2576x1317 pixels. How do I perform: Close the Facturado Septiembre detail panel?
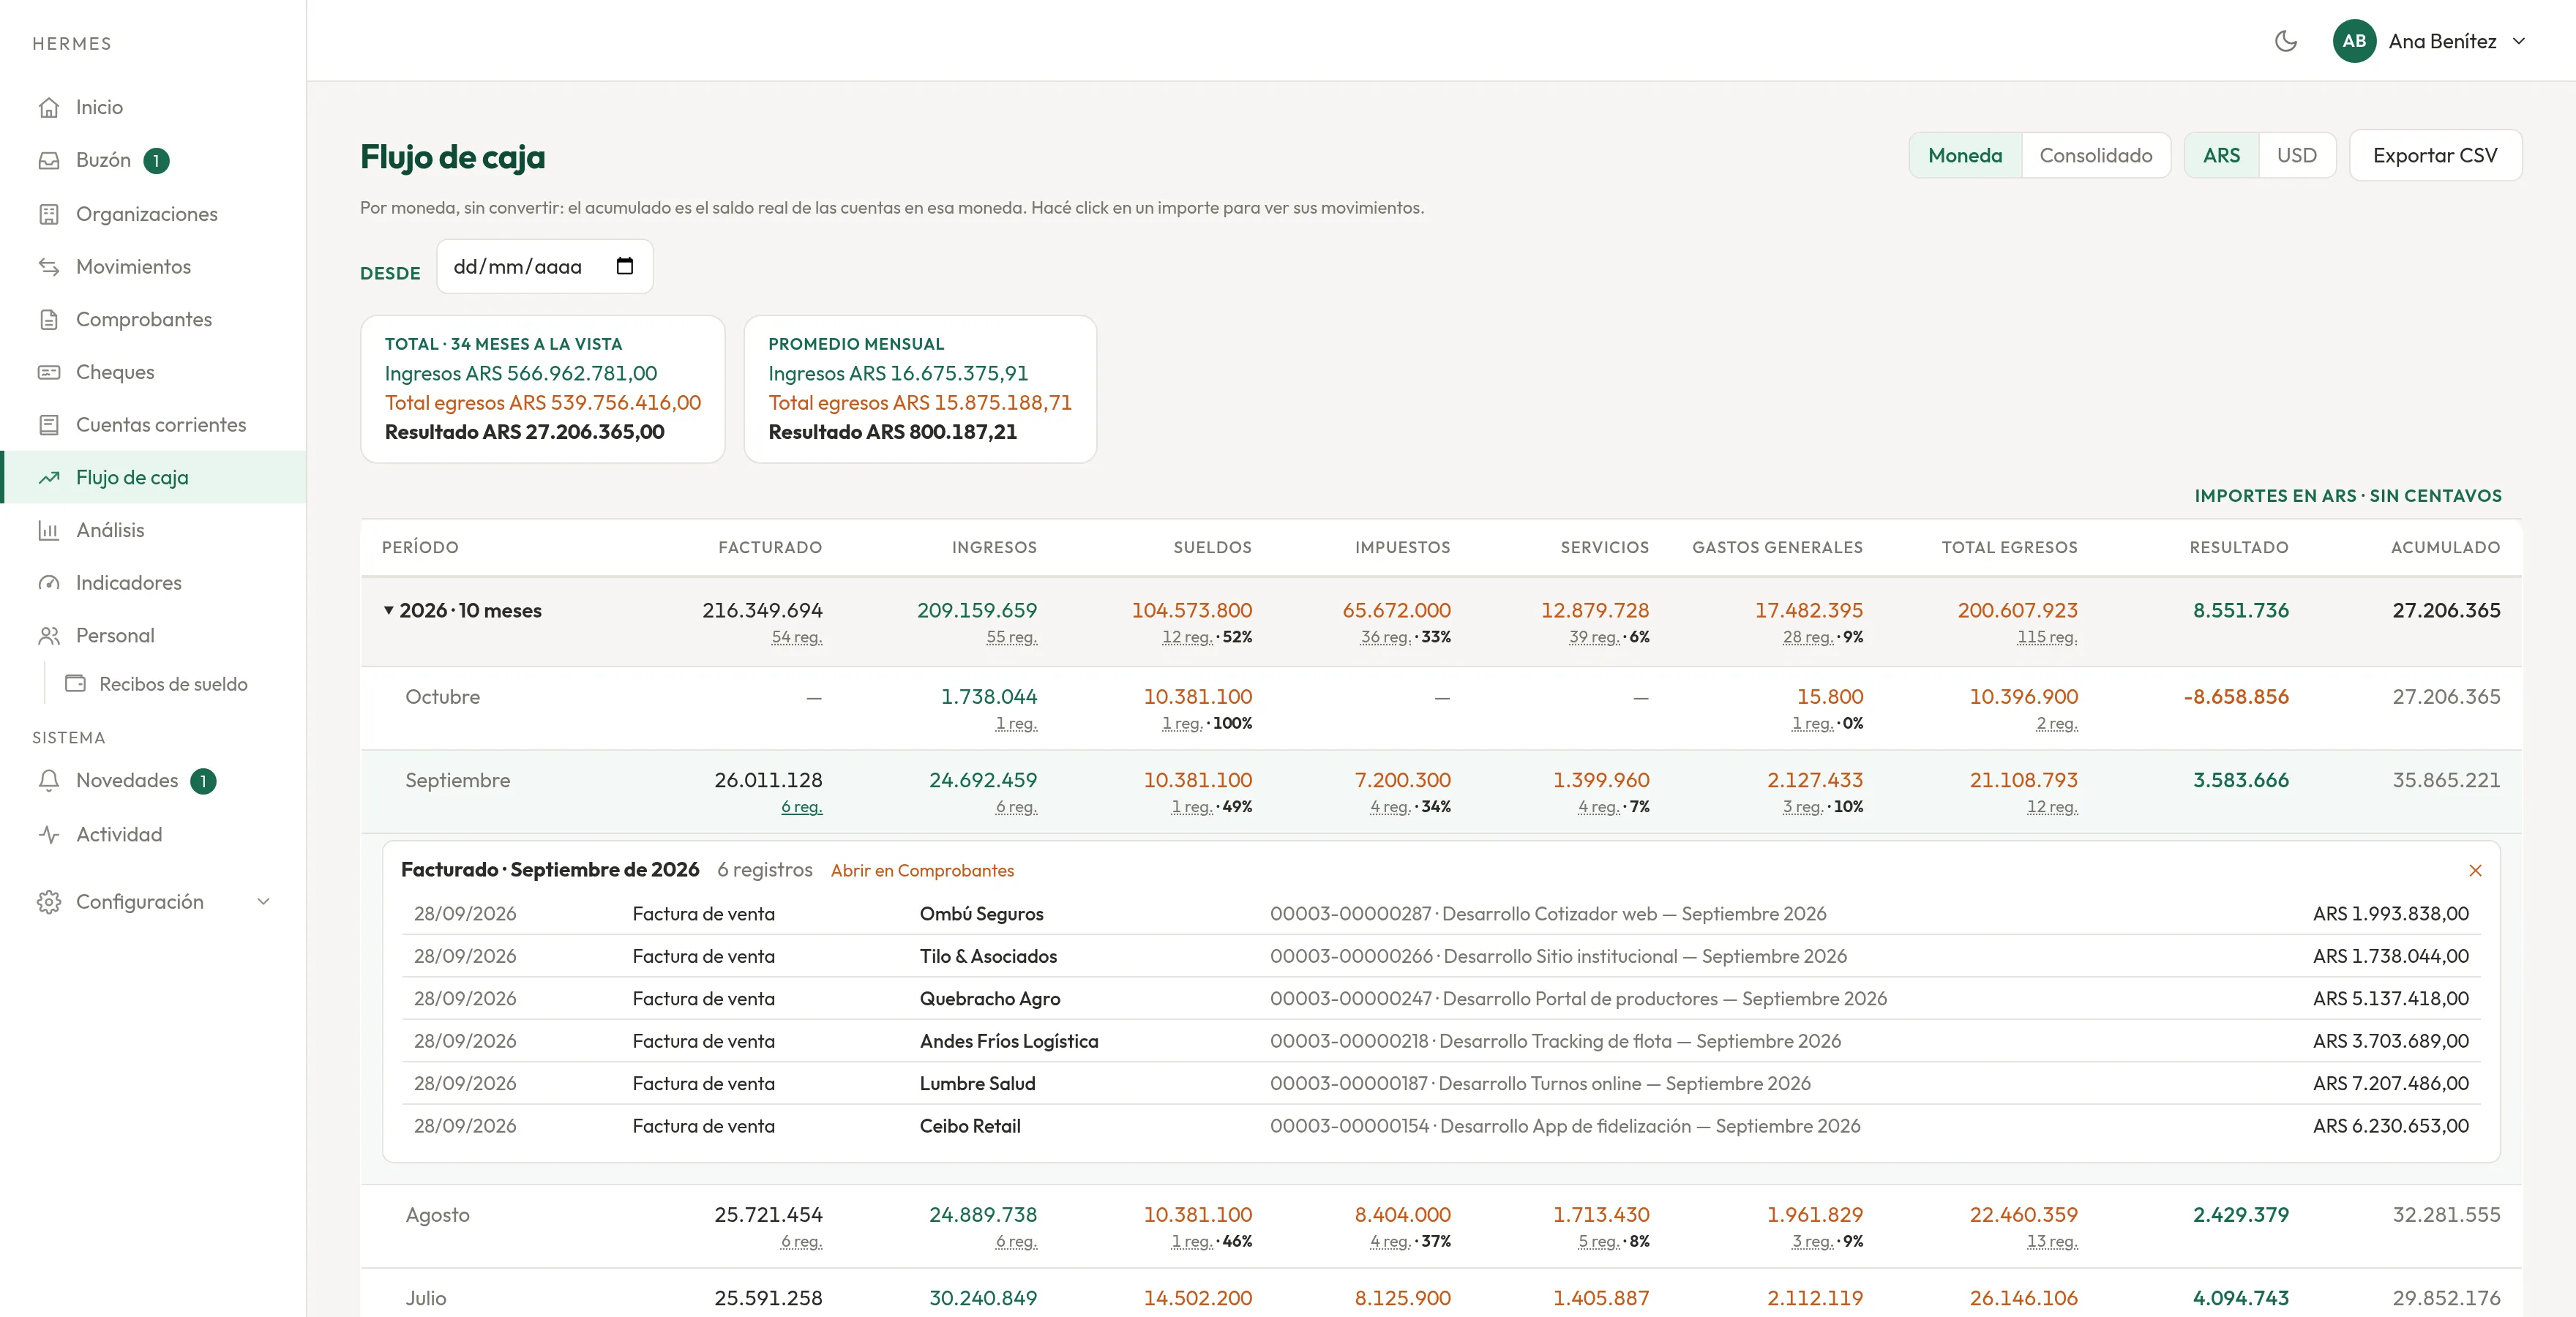tap(2475, 870)
